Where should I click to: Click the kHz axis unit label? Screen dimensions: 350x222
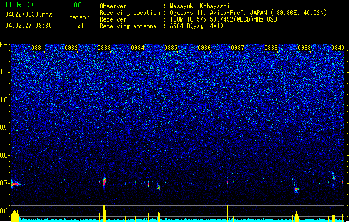tap(5, 45)
